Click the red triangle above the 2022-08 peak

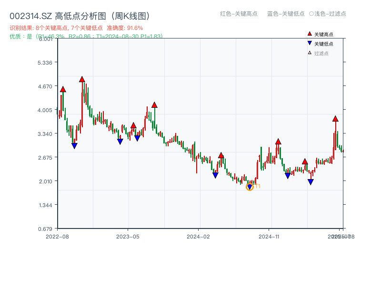(62, 89)
